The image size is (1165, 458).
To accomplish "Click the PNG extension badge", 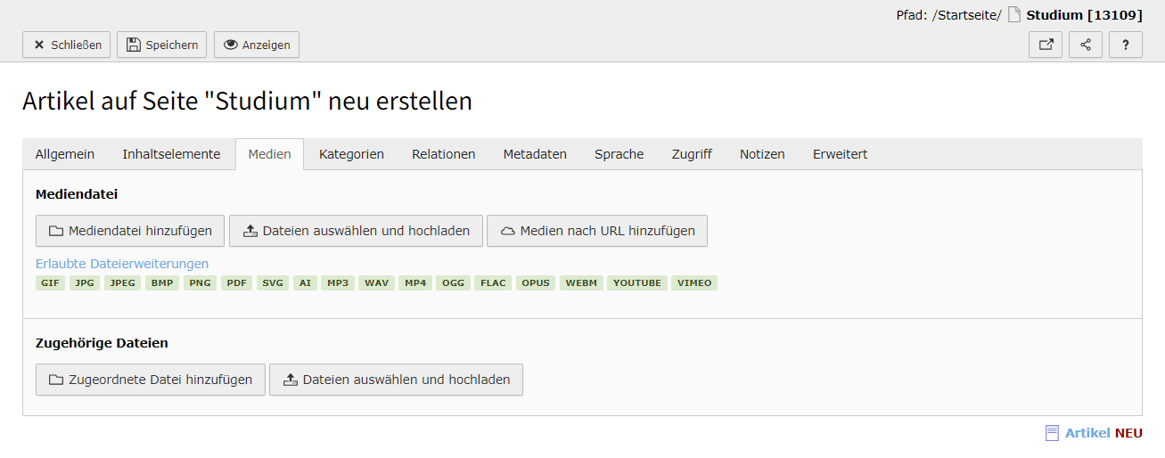I will click(x=201, y=283).
